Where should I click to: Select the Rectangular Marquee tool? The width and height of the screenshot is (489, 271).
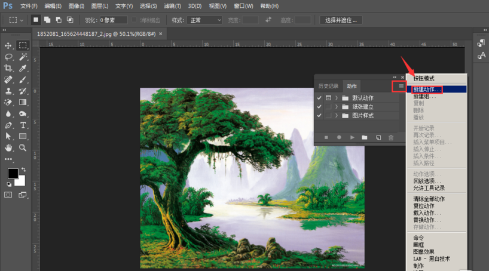pyautogui.click(x=23, y=45)
